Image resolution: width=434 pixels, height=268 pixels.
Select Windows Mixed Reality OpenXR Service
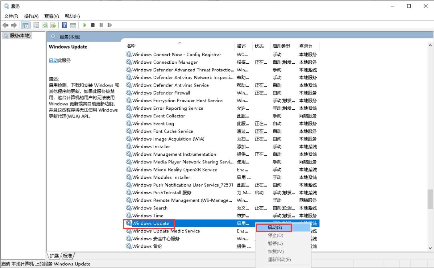tap(222, 170)
